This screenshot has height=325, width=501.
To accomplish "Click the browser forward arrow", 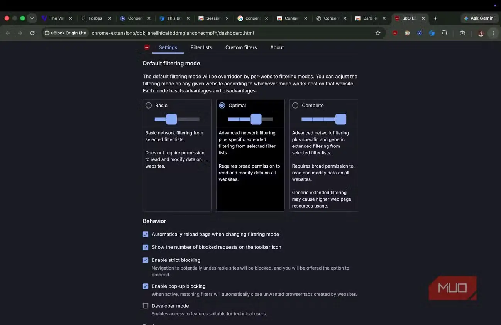I will 20,33.
